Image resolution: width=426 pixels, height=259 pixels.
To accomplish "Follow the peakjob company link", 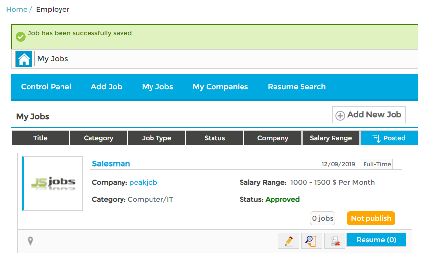I will [143, 182].
